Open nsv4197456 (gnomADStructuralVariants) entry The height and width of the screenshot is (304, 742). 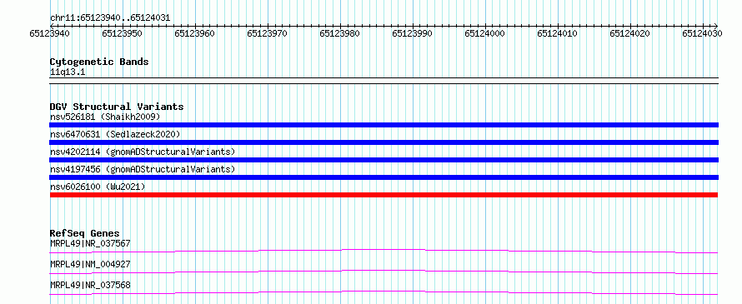[143, 169]
